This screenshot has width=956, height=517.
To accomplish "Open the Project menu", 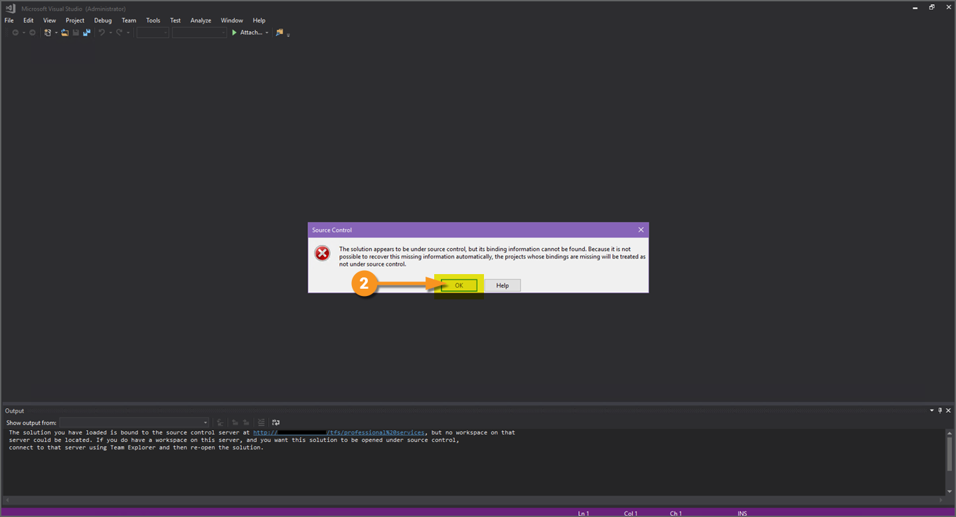I will coord(75,21).
